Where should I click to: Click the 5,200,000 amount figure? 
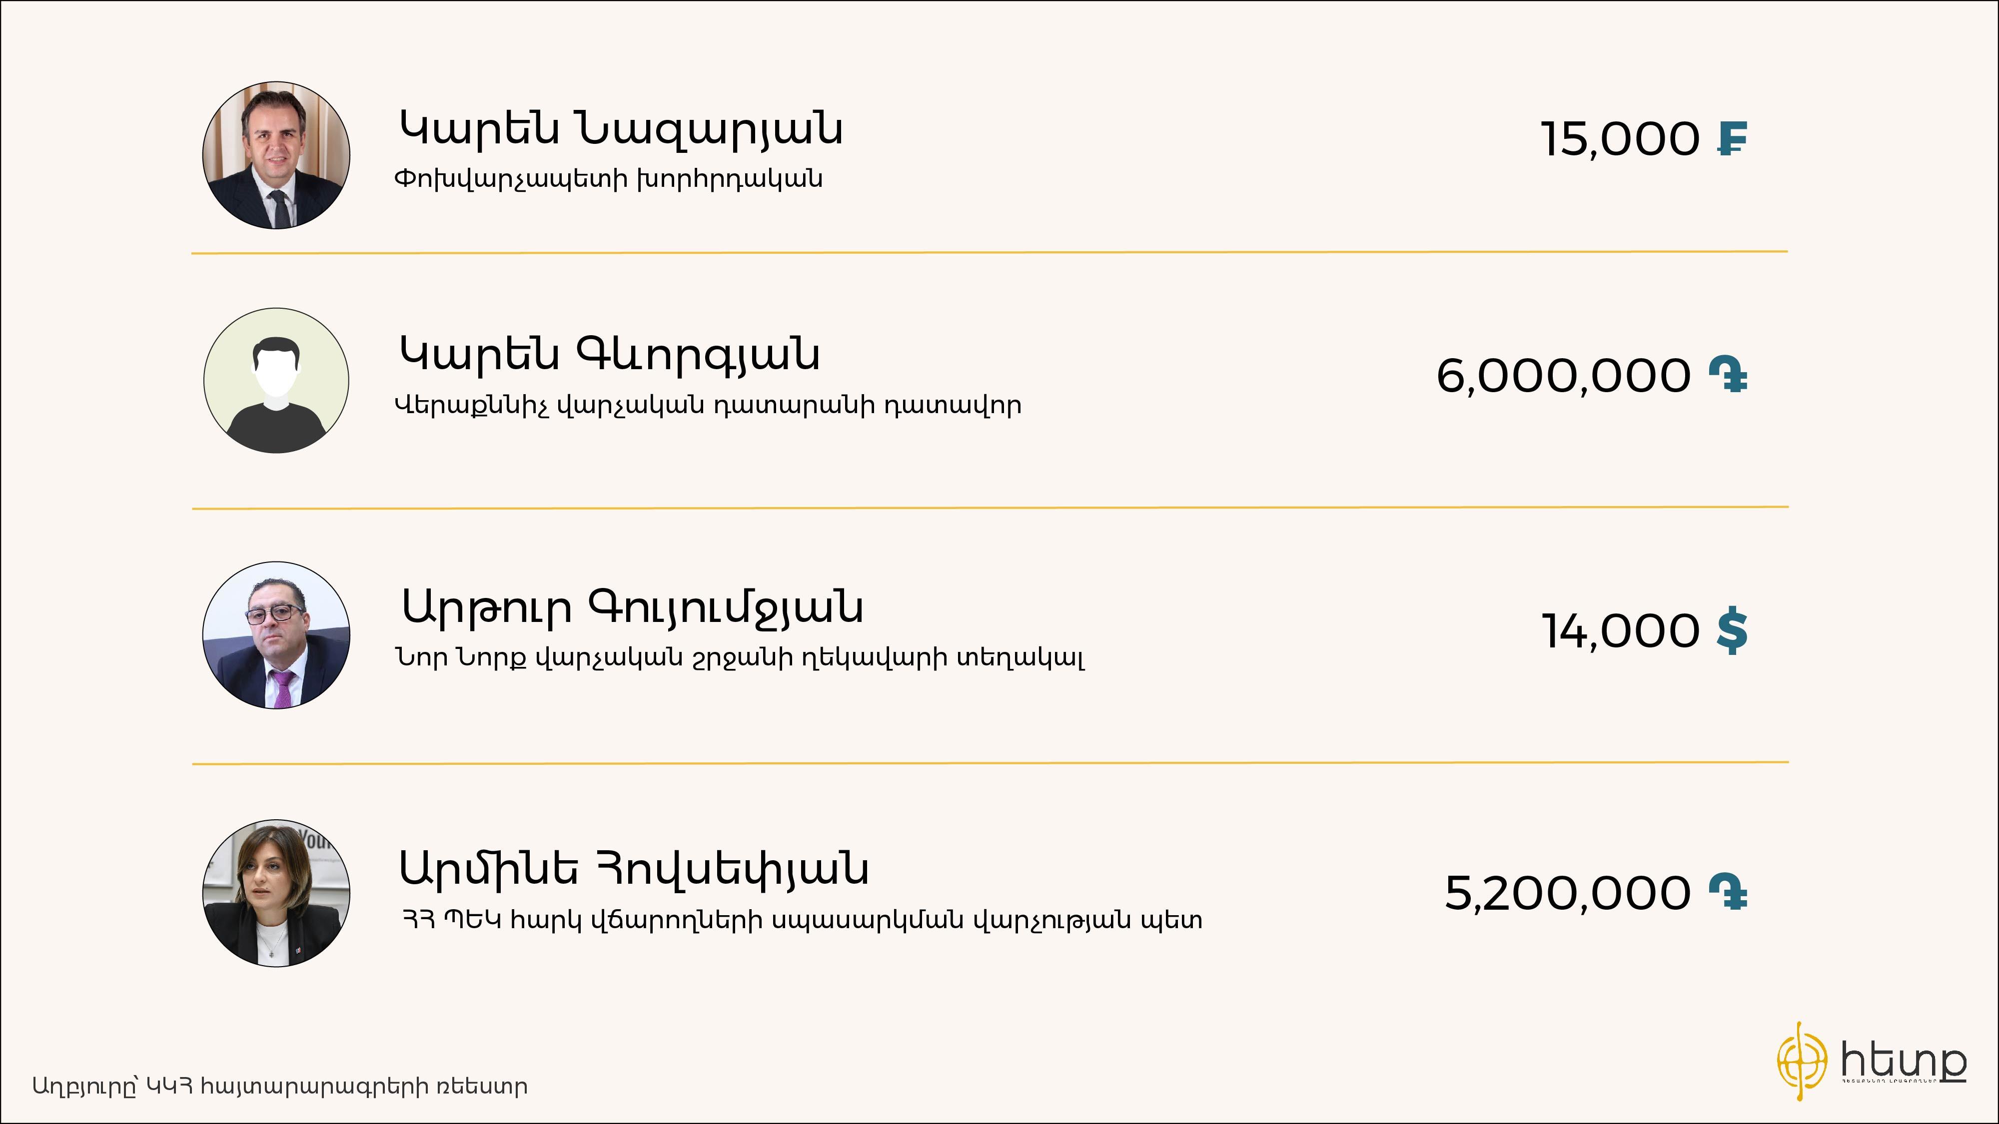(1568, 893)
